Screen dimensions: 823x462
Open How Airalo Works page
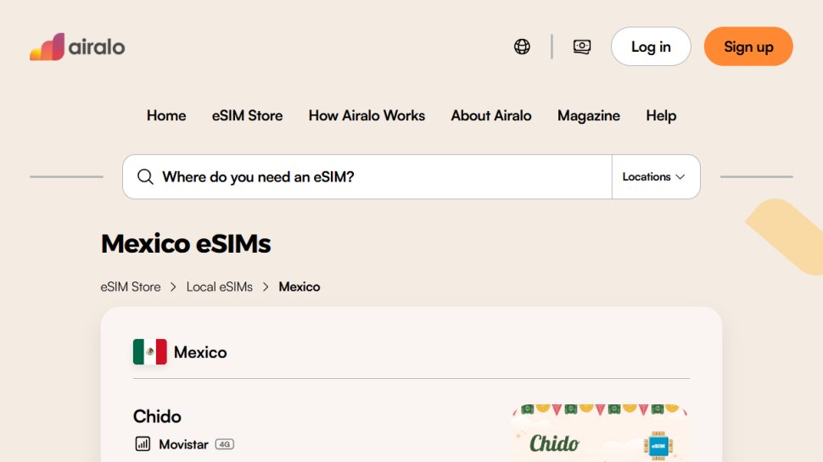click(367, 115)
